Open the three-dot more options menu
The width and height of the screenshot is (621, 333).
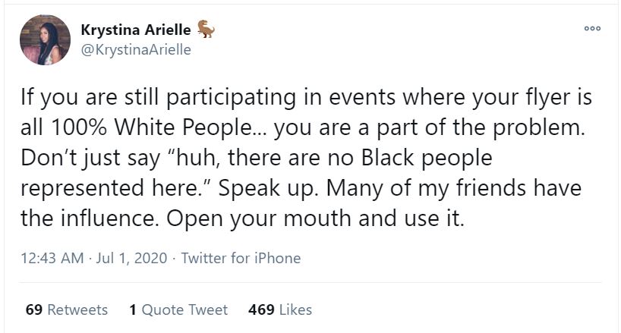(x=592, y=29)
